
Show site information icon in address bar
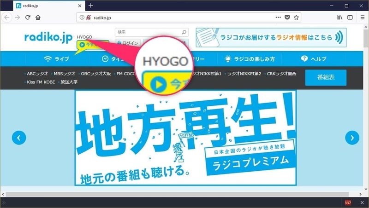point(82,17)
